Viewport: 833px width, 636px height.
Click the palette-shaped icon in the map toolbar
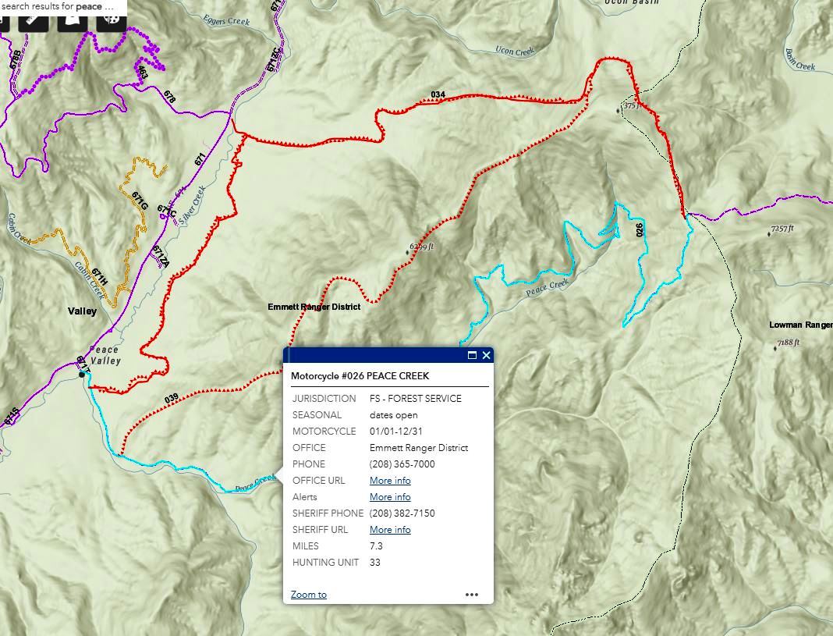(113, 18)
